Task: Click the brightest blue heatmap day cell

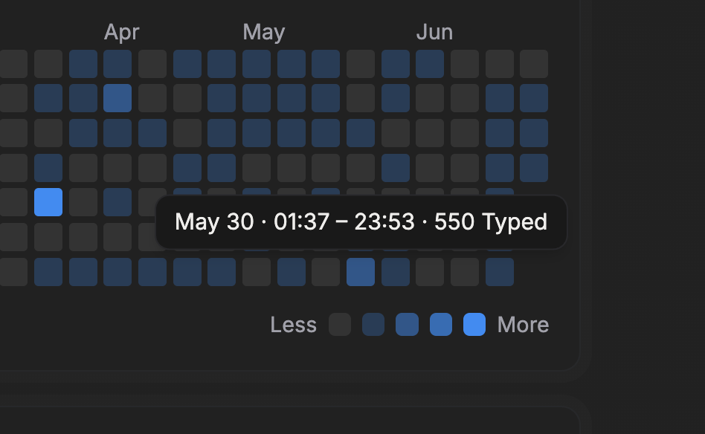Action: click(48, 202)
